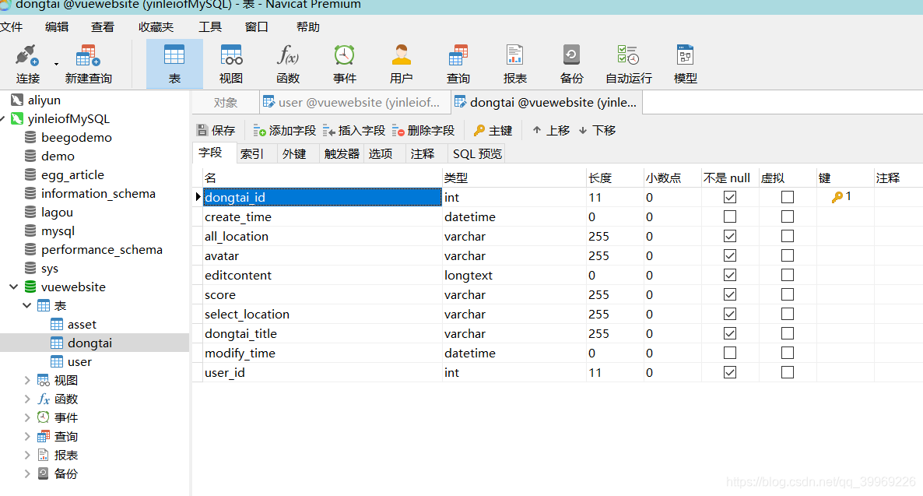Click the 保存 save button
The image size is (923, 496).
216,130
